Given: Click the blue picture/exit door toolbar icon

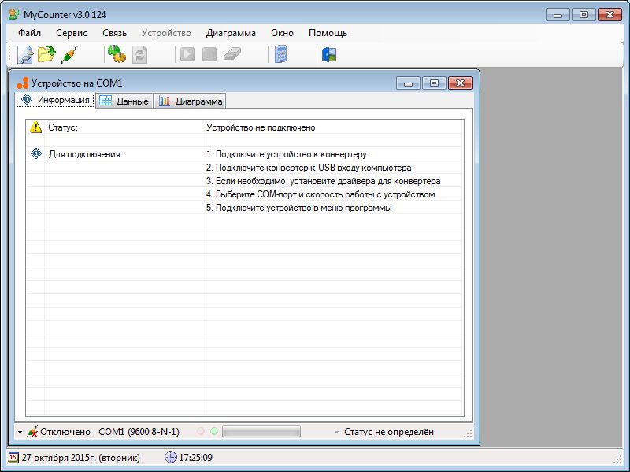Looking at the screenshot, I should tap(329, 54).
